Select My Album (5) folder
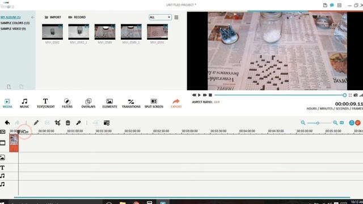Viewport: 363px width, 204px height. pos(10,18)
